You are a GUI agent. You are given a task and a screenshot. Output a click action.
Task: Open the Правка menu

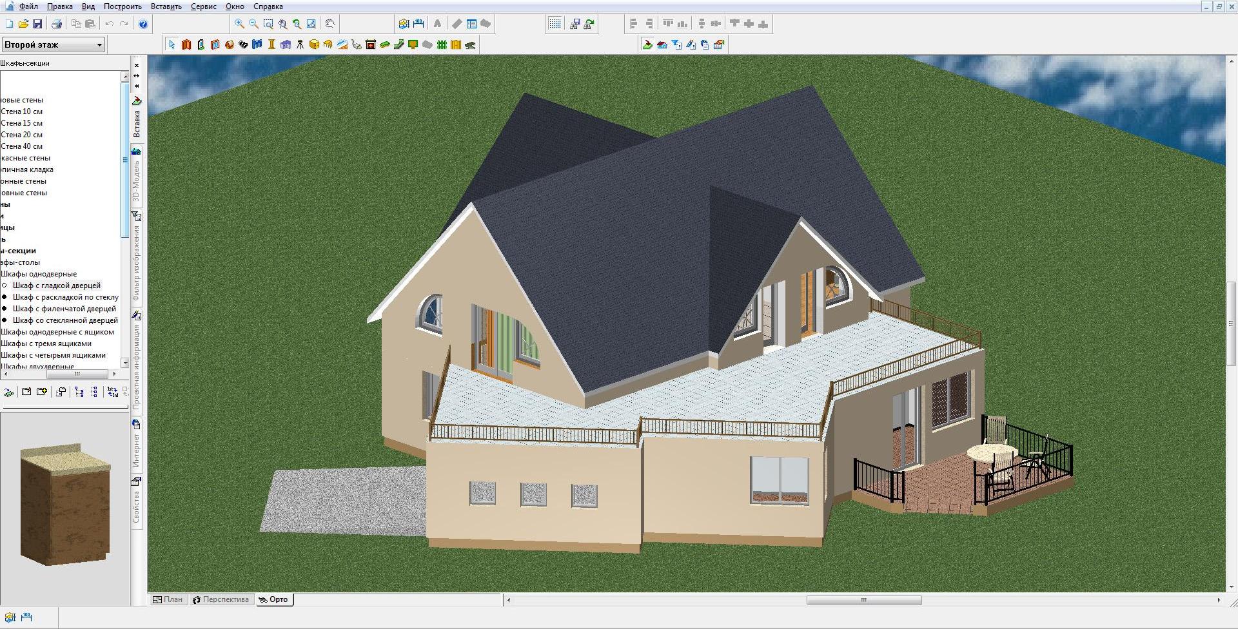(x=60, y=6)
